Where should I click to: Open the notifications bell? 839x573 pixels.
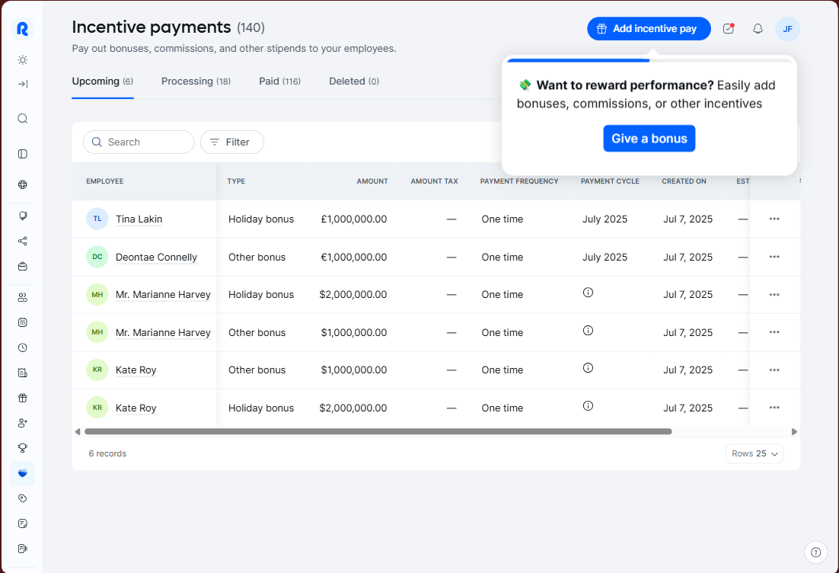coord(758,29)
